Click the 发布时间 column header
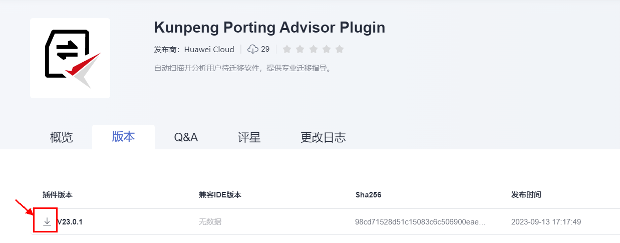 [x=526, y=194]
